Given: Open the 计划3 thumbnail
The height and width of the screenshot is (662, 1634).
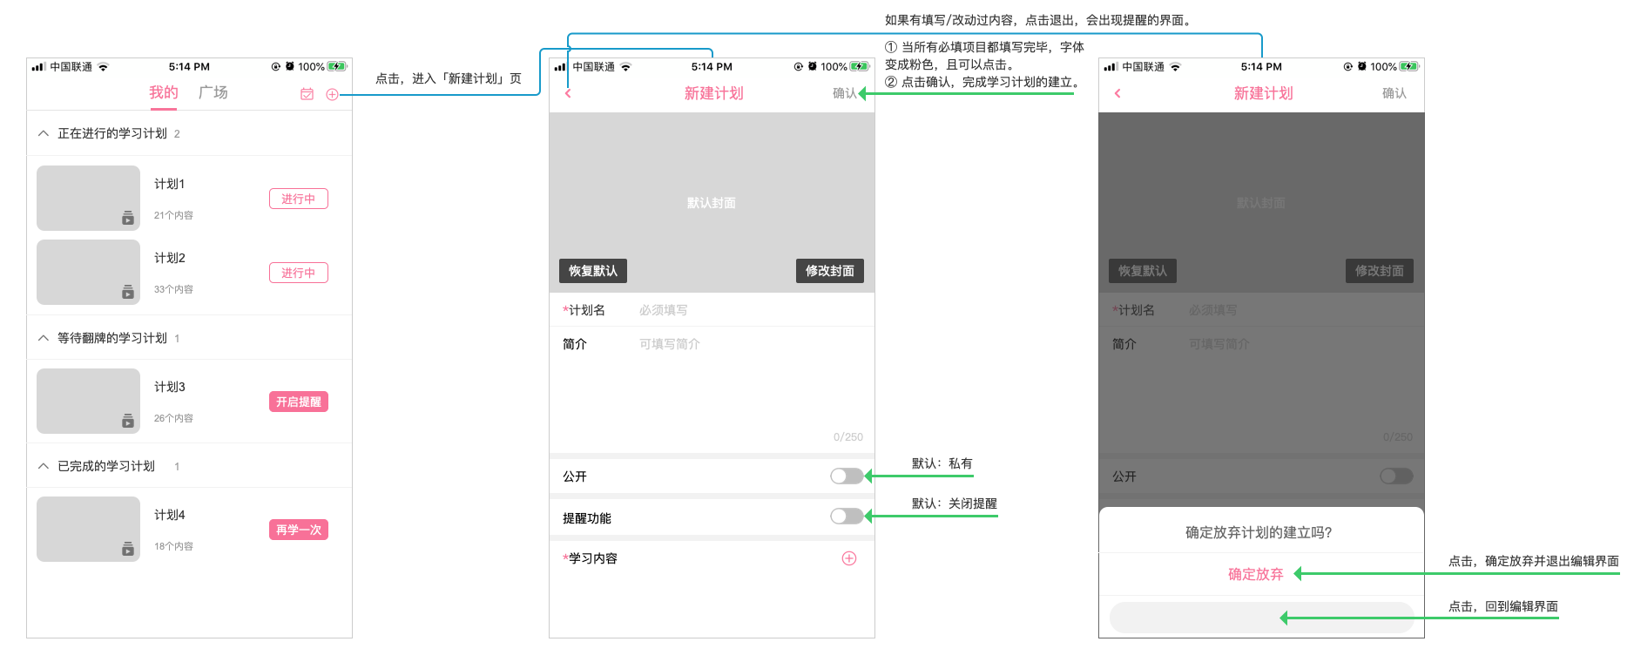Looking at the screenshot, I should click(x=88, y=401).
